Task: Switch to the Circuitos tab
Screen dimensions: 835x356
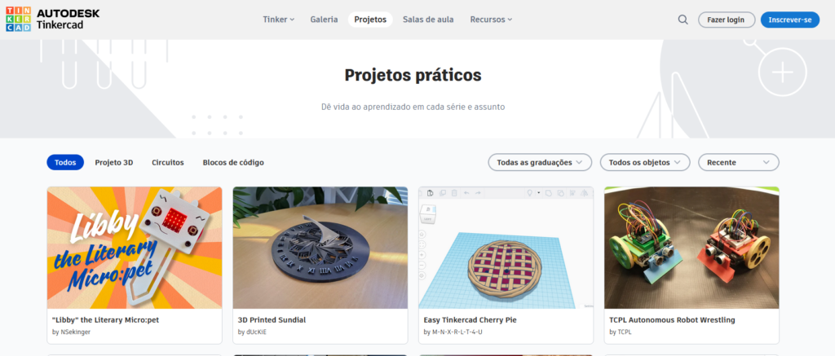Action: click(168, 162)
